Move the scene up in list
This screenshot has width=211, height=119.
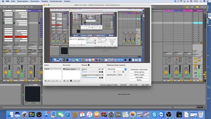coord(53,81)
